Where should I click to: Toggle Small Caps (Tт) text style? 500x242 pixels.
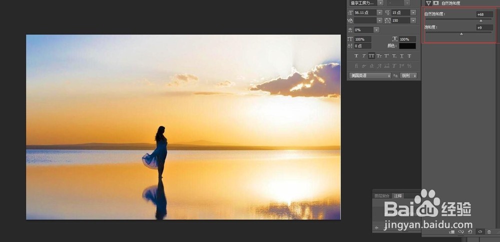tap(379, 56)
